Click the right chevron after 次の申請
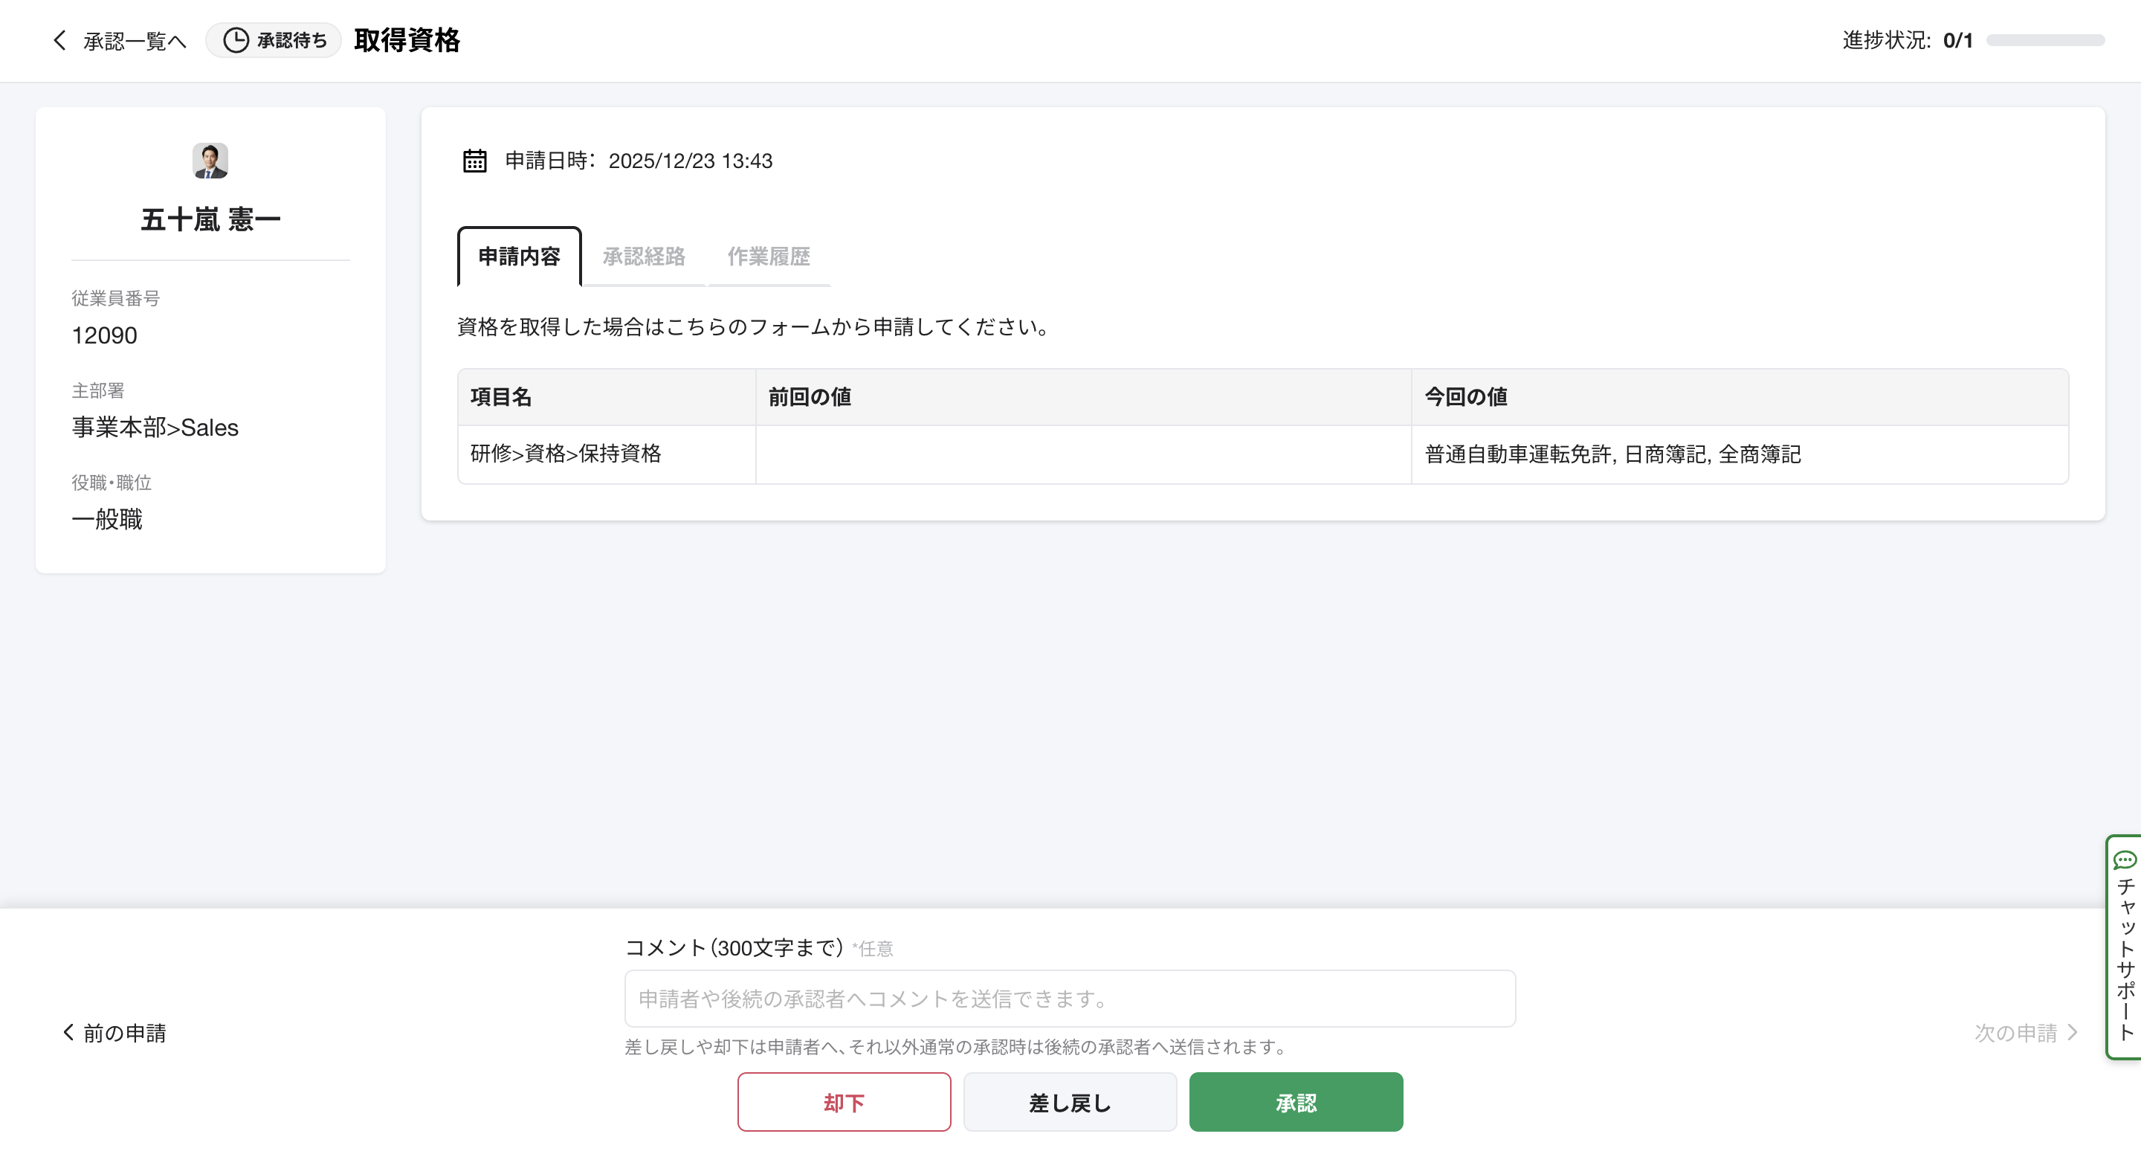The height and width of the screenshot is (1154, 2141). click(2073, 1032)
